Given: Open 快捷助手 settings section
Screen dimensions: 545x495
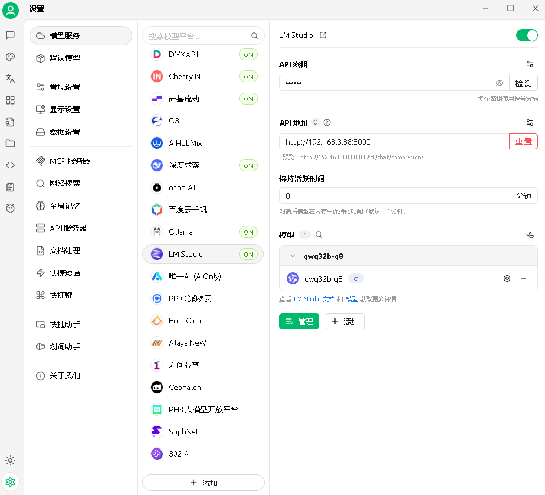Looking at the screenshot, I should click(x=81, y=324).
